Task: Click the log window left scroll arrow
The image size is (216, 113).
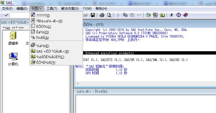Action: [78, 83]
